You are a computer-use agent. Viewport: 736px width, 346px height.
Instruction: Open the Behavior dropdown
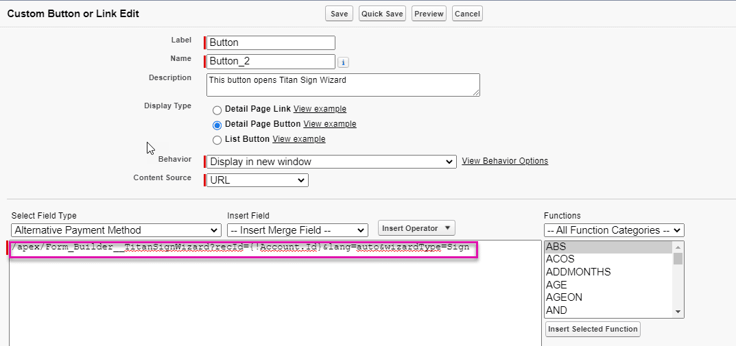pos(331,162)
